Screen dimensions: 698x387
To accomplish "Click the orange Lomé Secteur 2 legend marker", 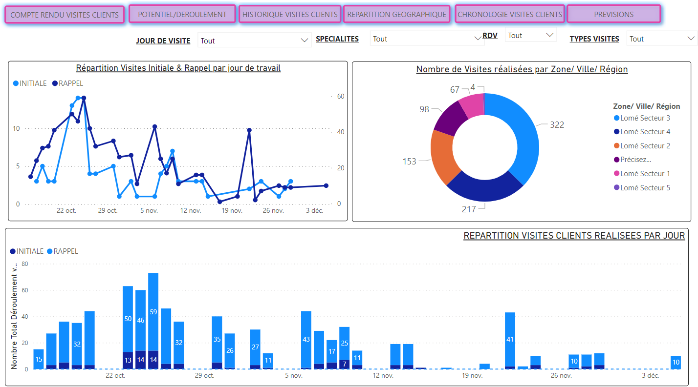I will point(616,146).
